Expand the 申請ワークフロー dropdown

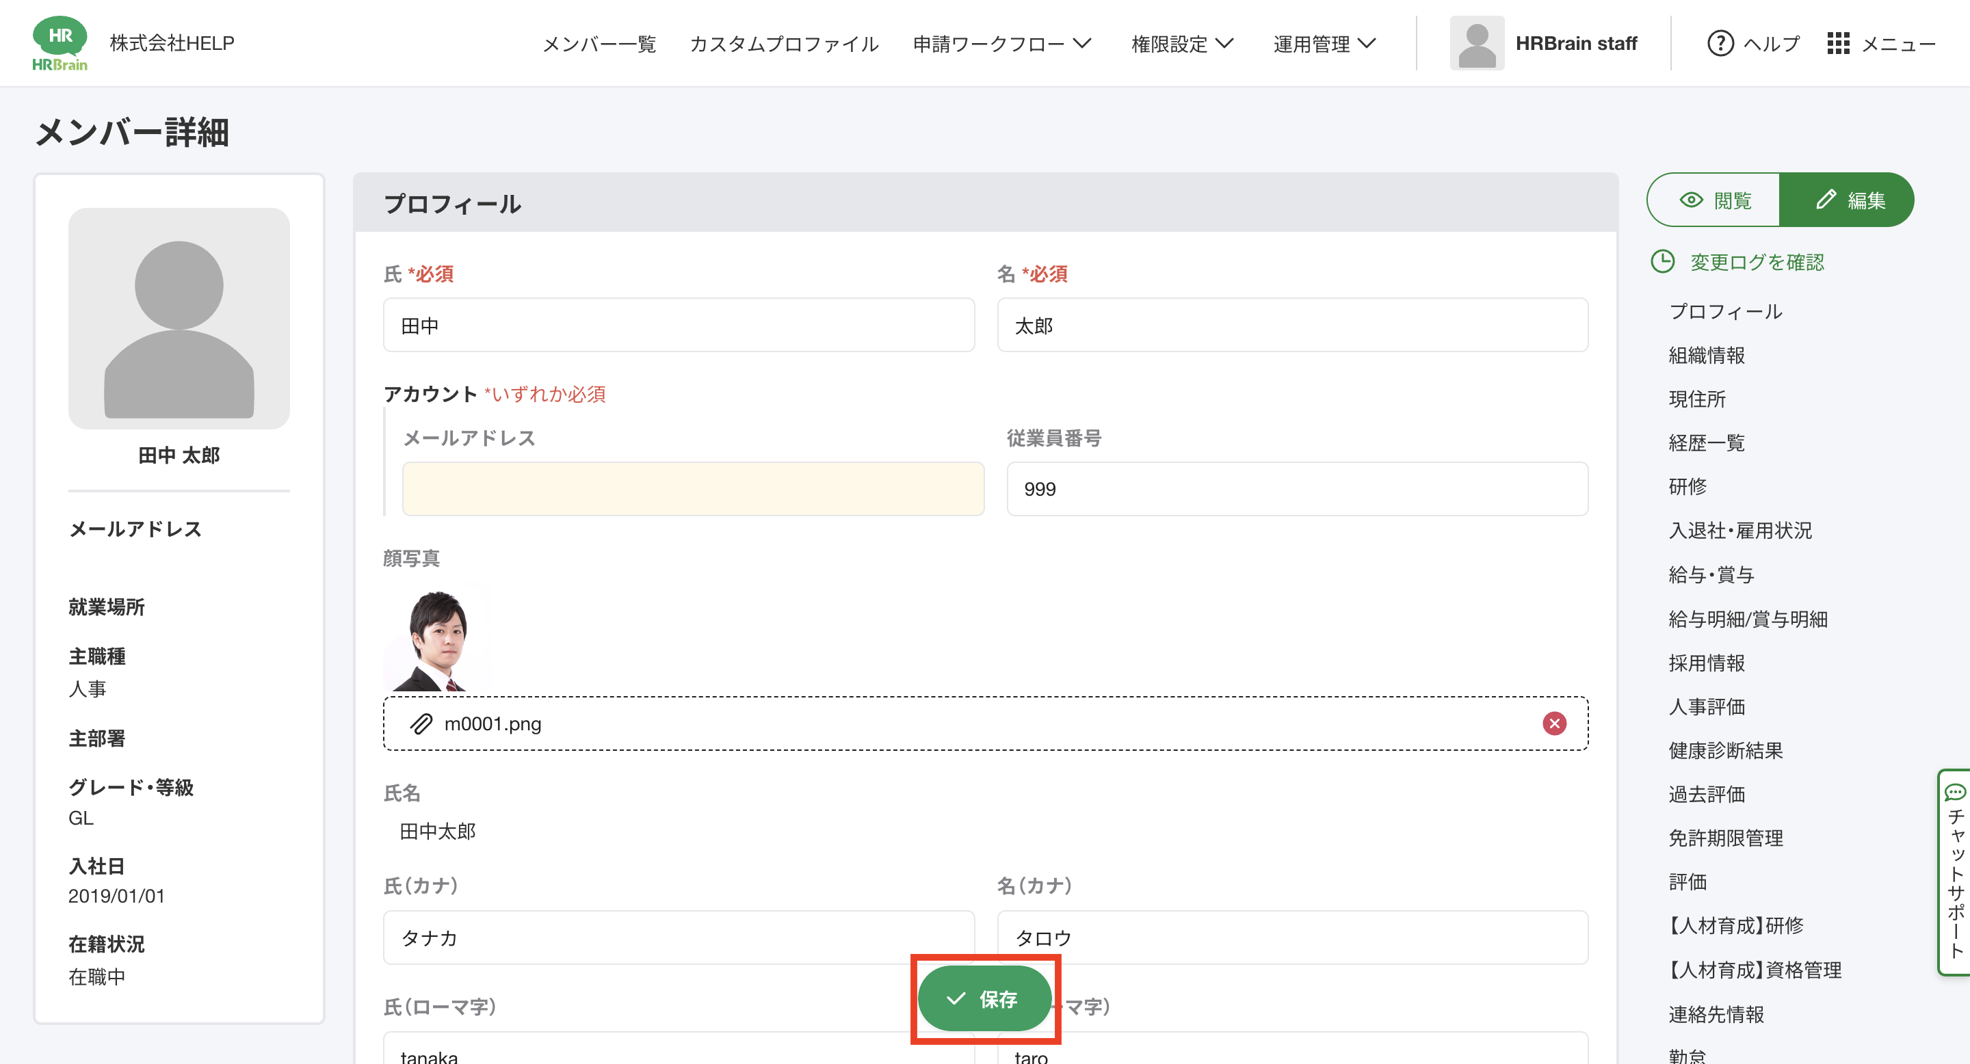tap(1002, 44)
